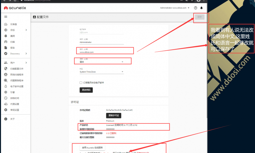Image resolution: width=255 pixels, height=153 pixels.
Task: Click the 关于 info icon
Action: click(6, 119)
